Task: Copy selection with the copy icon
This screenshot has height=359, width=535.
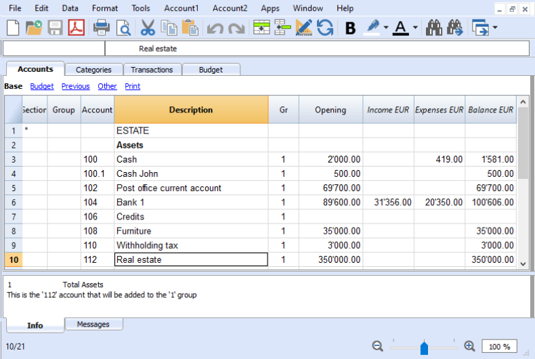Action: pyautogui.click(x=169, y=28)
